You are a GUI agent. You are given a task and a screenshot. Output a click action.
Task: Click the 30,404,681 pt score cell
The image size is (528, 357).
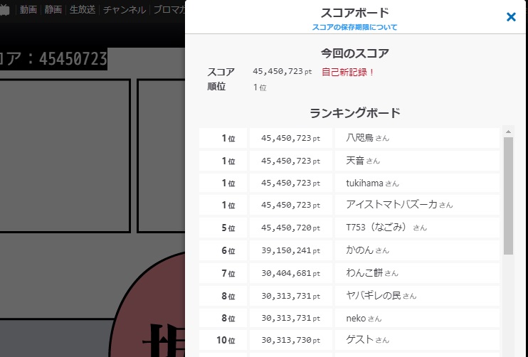click(x=291, y=273)
